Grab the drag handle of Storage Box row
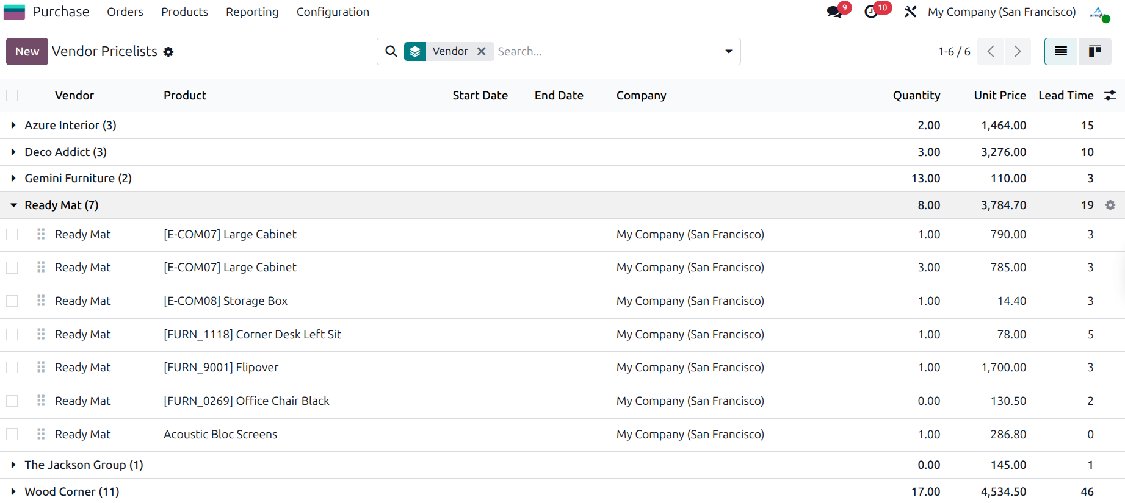 [41, 301]
